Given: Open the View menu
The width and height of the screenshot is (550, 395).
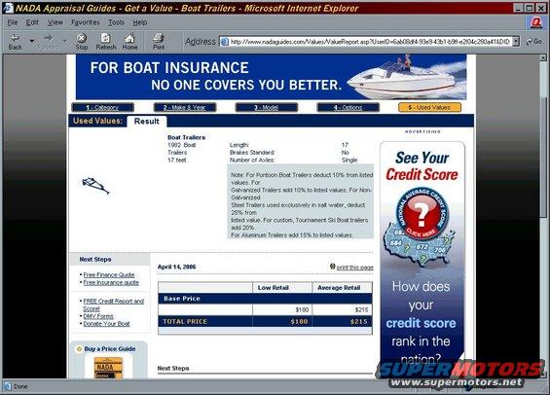Looking at the screenshot, I should pos(55,22).
